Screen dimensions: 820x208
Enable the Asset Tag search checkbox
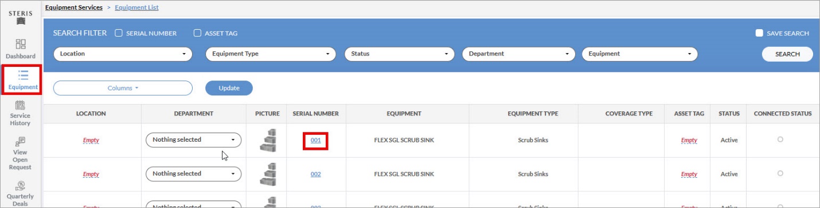(x=197, y=33)
